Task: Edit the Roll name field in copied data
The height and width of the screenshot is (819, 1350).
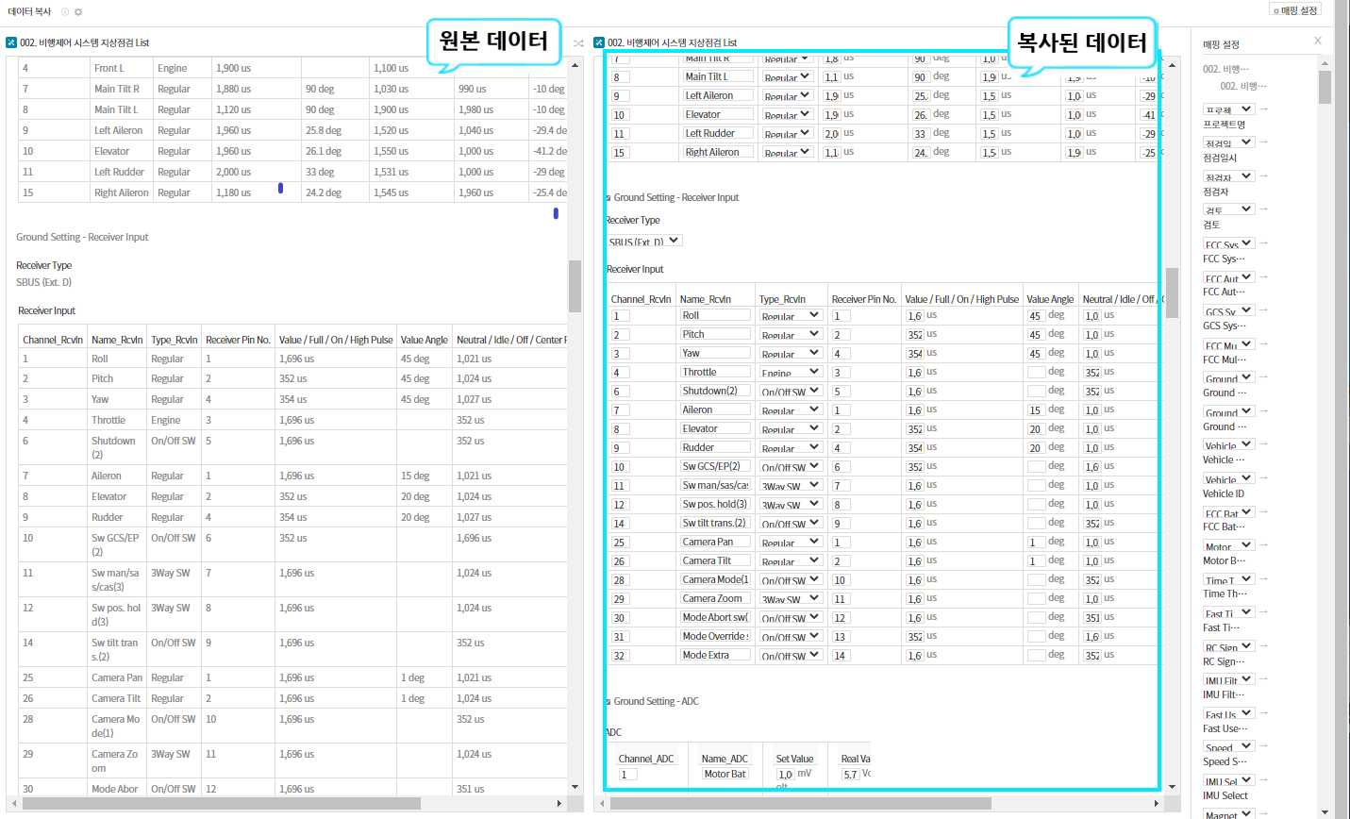Action: (x=715, y=316)
